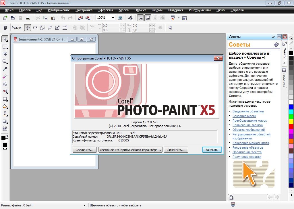This screenshot has width=294, height=209.
Task: Select the Crop tool in toolbox
Action: point(5,54)
